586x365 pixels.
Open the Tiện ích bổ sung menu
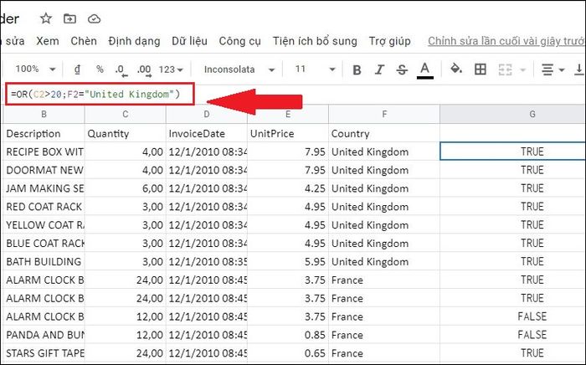tap(315, 41)
